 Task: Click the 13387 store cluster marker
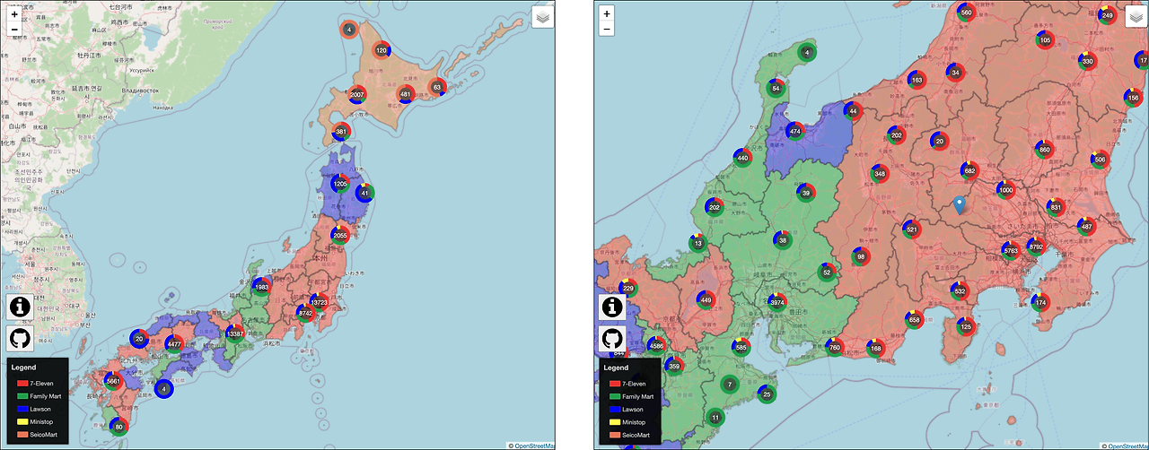[235, 333]
